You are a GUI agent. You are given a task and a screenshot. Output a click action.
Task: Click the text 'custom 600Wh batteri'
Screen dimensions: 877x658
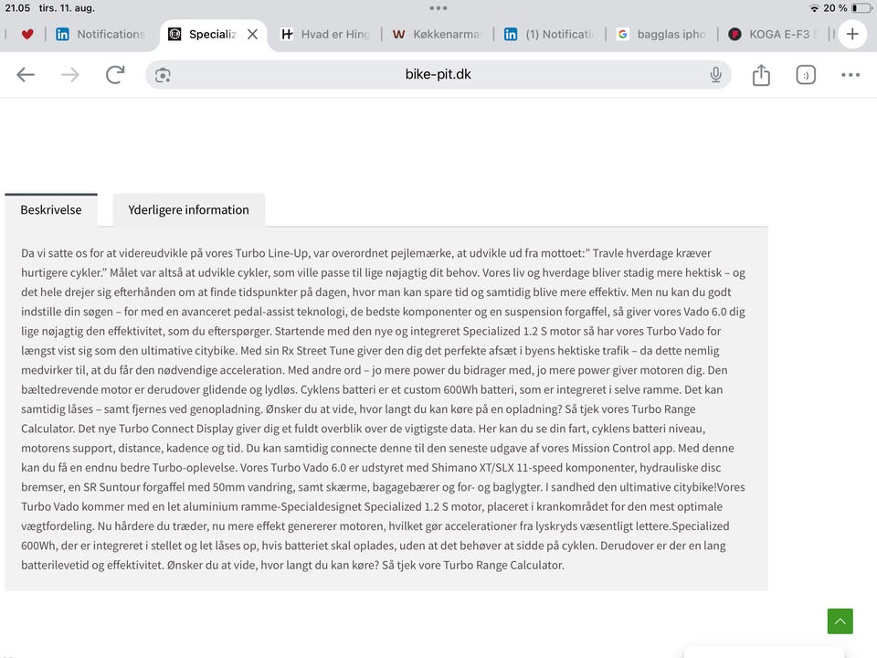coord(460,389)
